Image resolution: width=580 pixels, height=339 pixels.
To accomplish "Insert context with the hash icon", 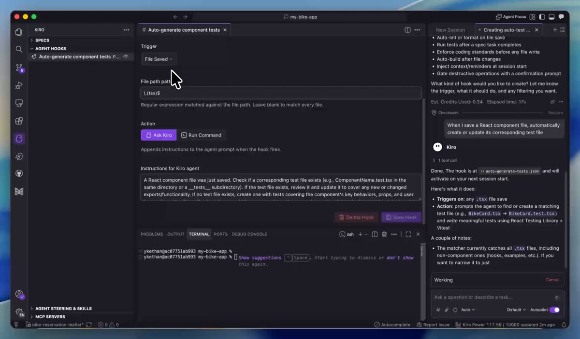I will coord(438,310).
